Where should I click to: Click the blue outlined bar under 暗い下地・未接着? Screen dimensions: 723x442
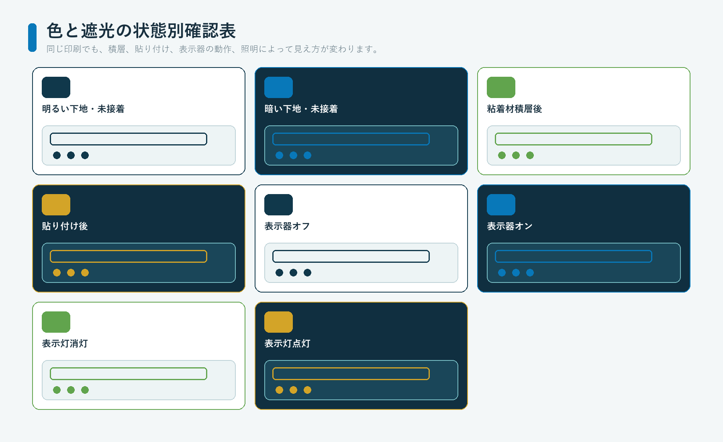(x=351, y=139)
